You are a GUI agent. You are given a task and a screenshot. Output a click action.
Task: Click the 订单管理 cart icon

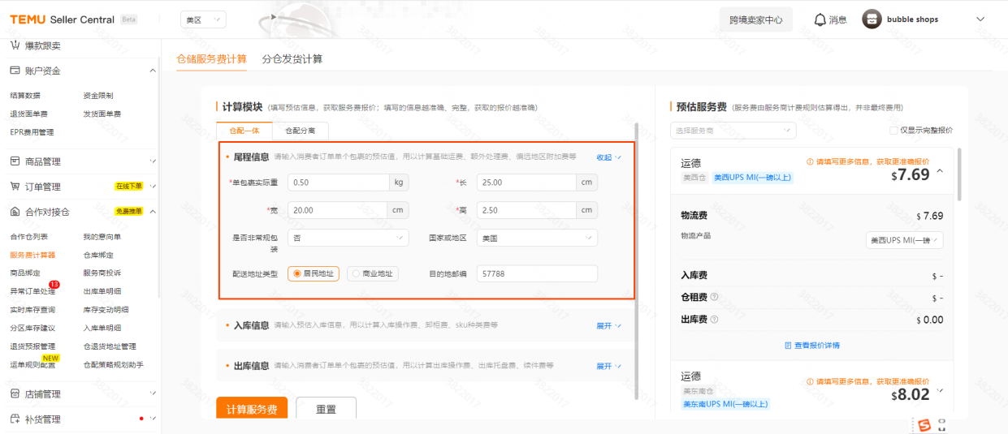click(x=15, y=187)
